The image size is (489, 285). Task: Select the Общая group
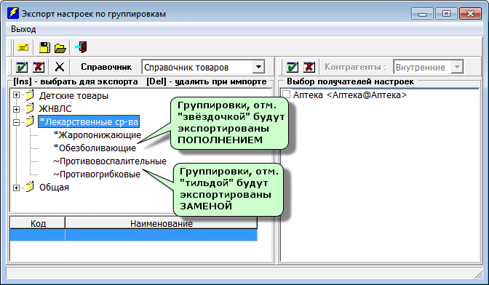pos(54,187)
